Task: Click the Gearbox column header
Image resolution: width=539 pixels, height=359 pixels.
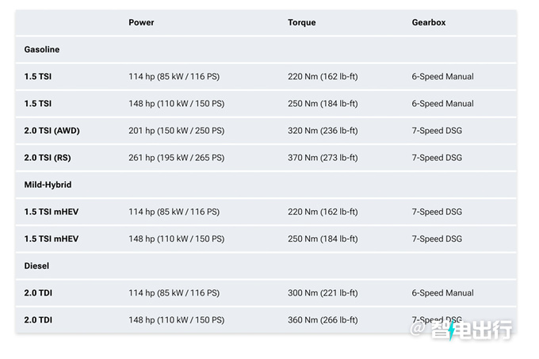Action: click(x=429, y=22)
